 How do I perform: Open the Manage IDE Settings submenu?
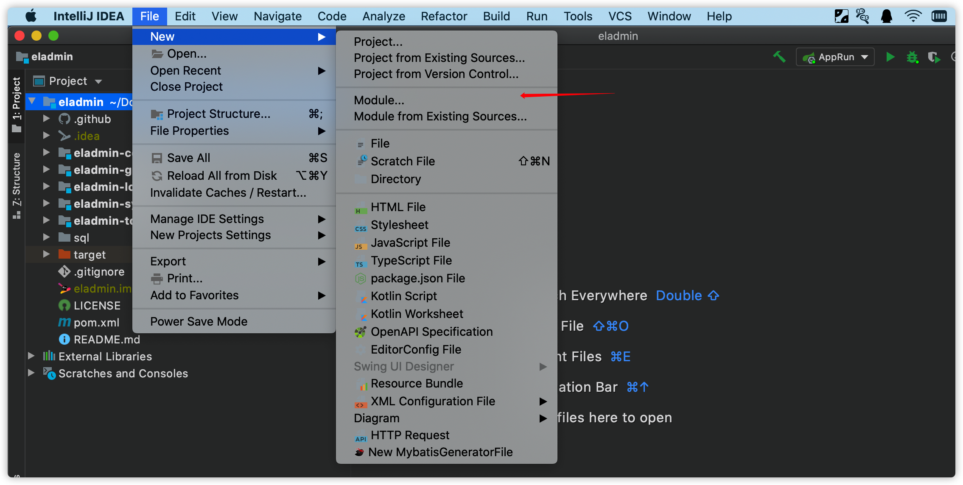tap(234, 219)
